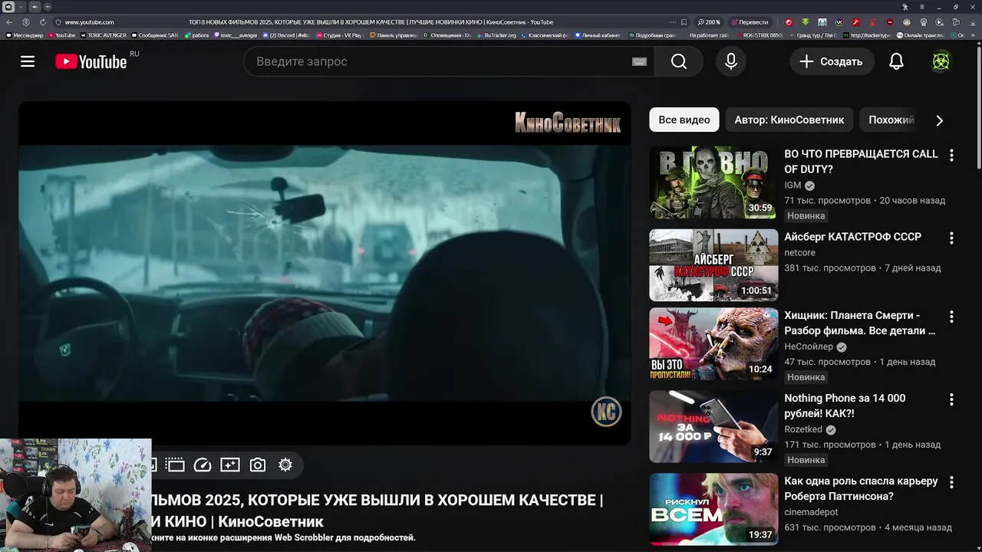Go to YouTube home via logo
This screenshot has height=552, width=982.
(91, 61)
